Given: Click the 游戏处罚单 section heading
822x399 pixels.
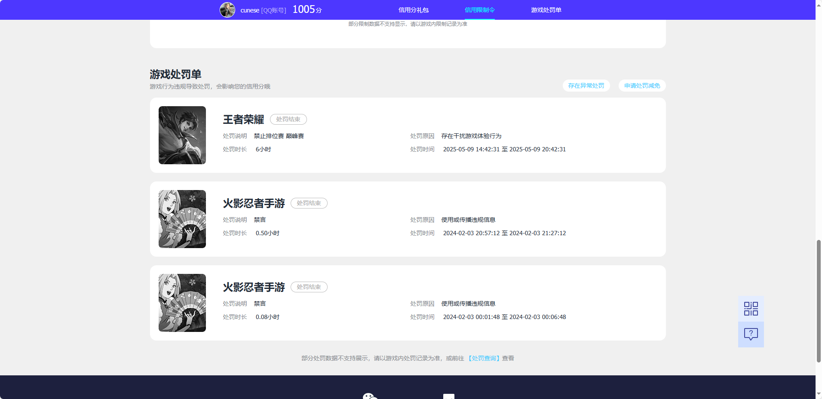Looking at the screenshot, I should 175,74.
